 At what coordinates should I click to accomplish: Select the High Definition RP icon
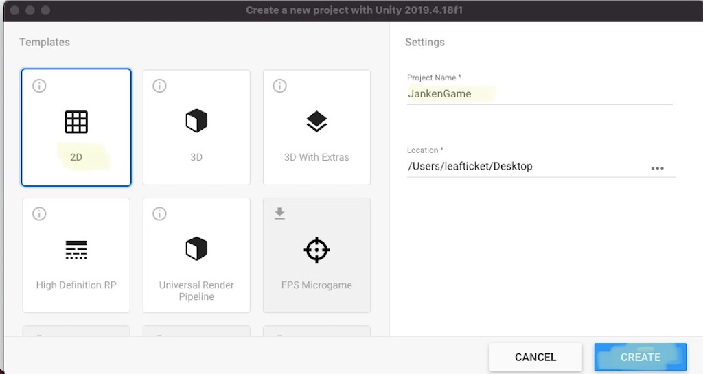pyautogui.click(x=76, y=250)
